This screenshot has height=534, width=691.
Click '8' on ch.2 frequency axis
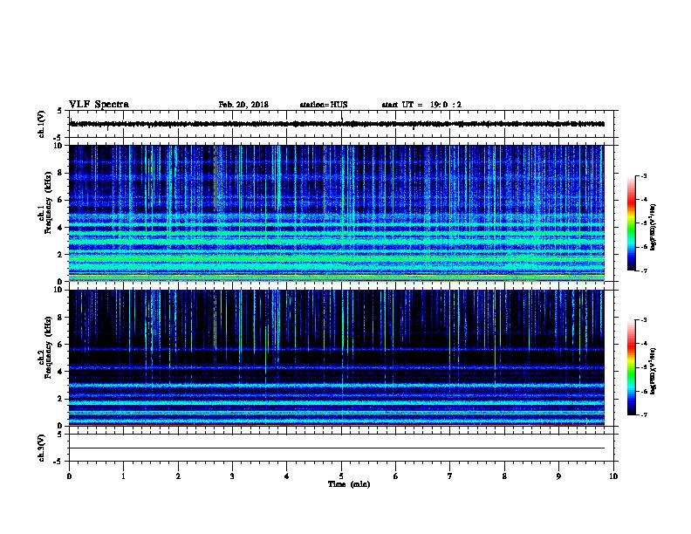click(x=61, y=318)
